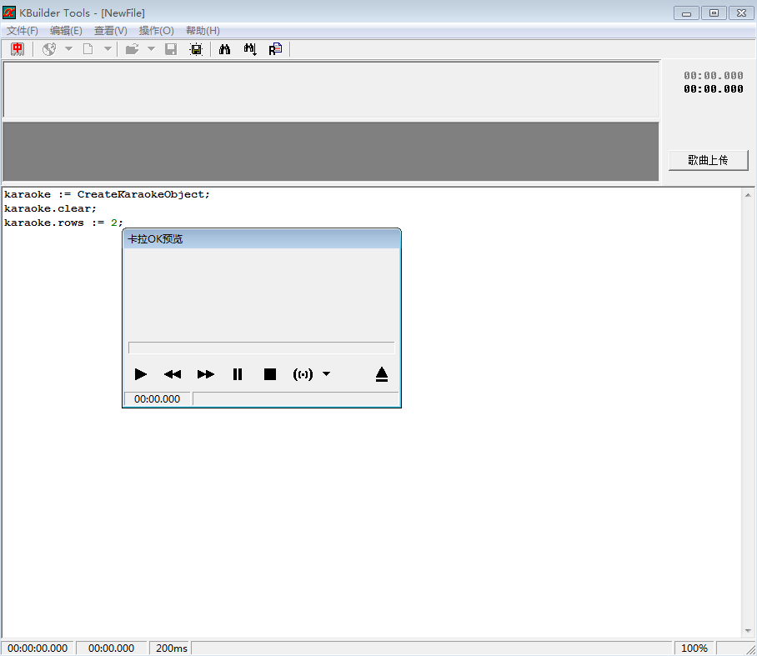Click the export/save-special toolbar icon
Viewport: 757px width, 656px height.
coord(195,49)
